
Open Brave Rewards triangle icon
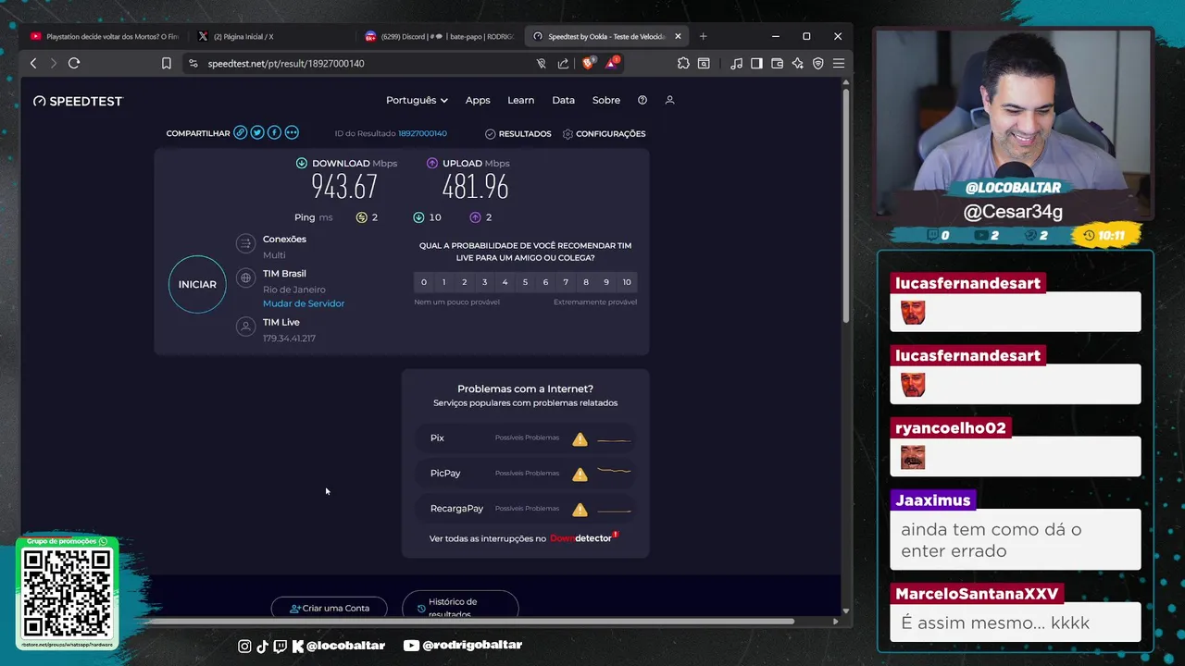click(612, 63)
